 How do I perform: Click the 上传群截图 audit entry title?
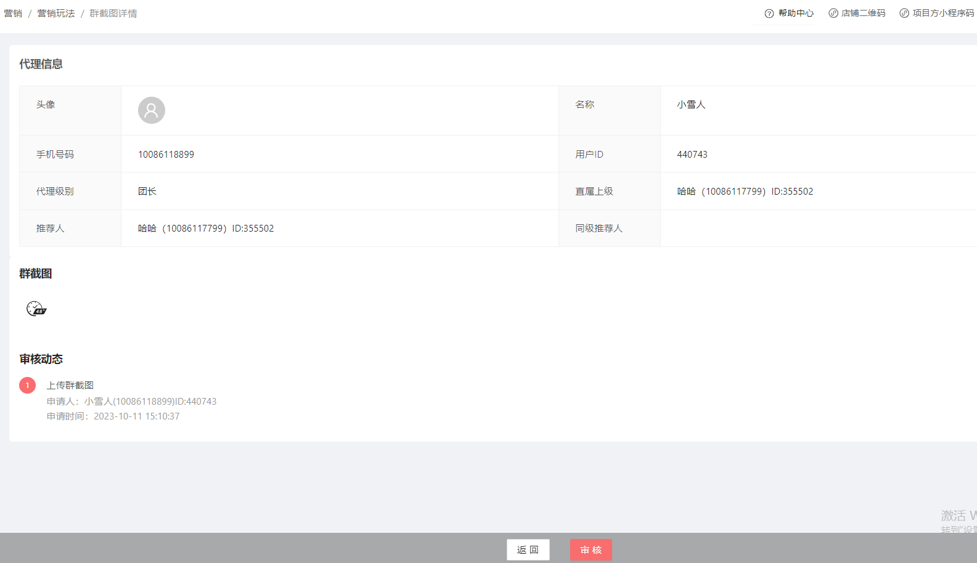click(x=70, y=386)
